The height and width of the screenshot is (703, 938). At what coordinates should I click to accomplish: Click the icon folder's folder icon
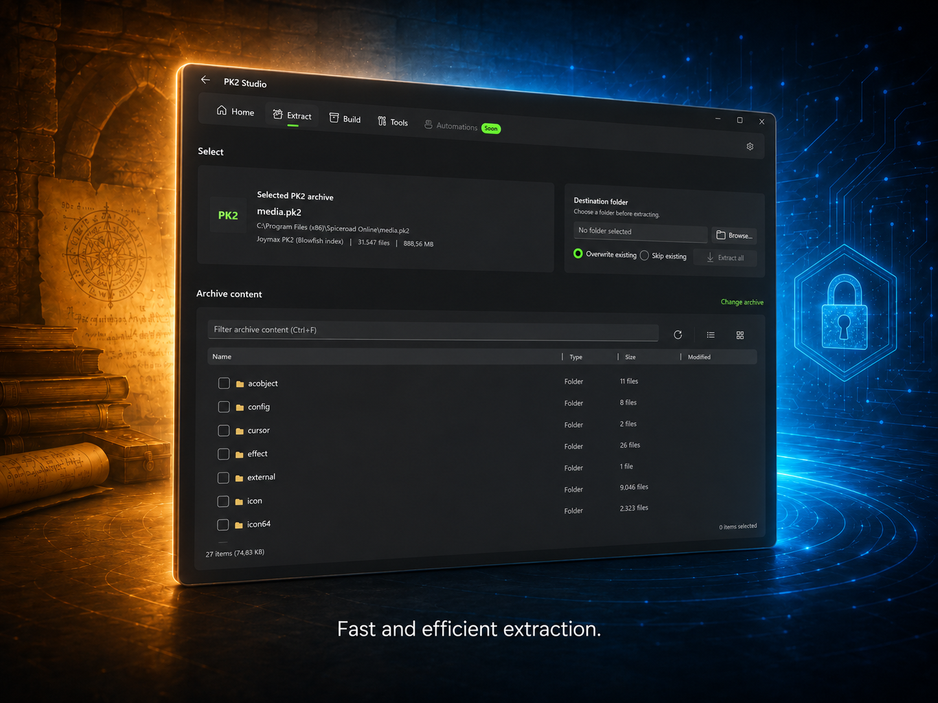pyautogui.click(x=239, y=502)
